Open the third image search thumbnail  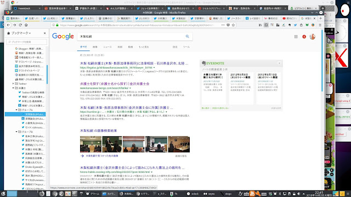134,144
